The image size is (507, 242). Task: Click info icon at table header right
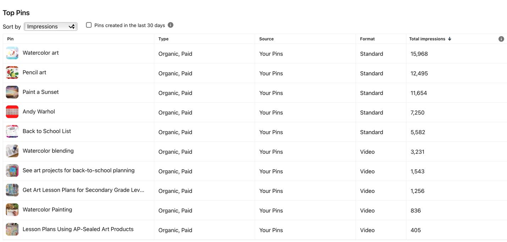pyautogui.click(x=501, y=39)
